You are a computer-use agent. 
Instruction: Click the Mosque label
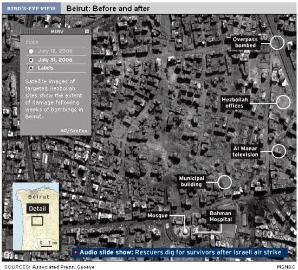click(x=158, y=215)
